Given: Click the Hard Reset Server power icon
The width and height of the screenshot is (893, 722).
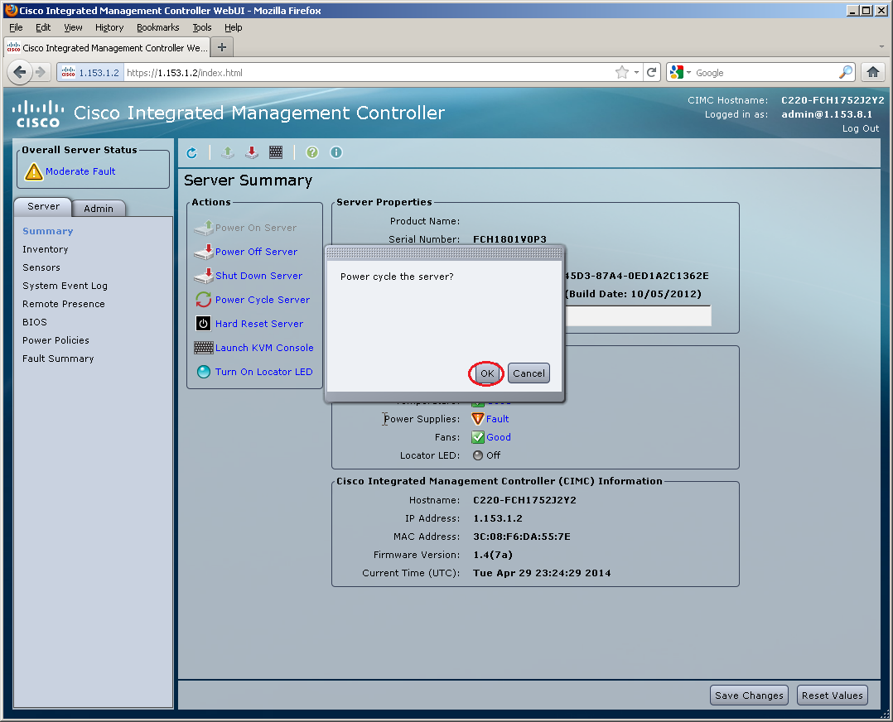Looking at the screenshot, I should [203, 324].
